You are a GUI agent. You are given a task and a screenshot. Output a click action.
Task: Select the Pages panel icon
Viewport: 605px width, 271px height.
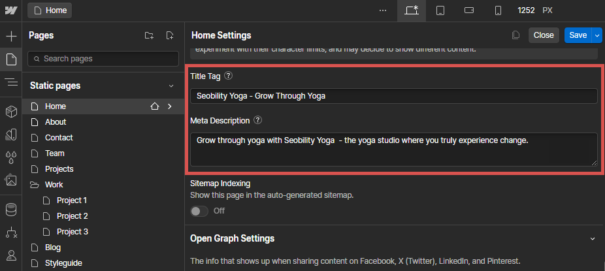pos(11,59)
